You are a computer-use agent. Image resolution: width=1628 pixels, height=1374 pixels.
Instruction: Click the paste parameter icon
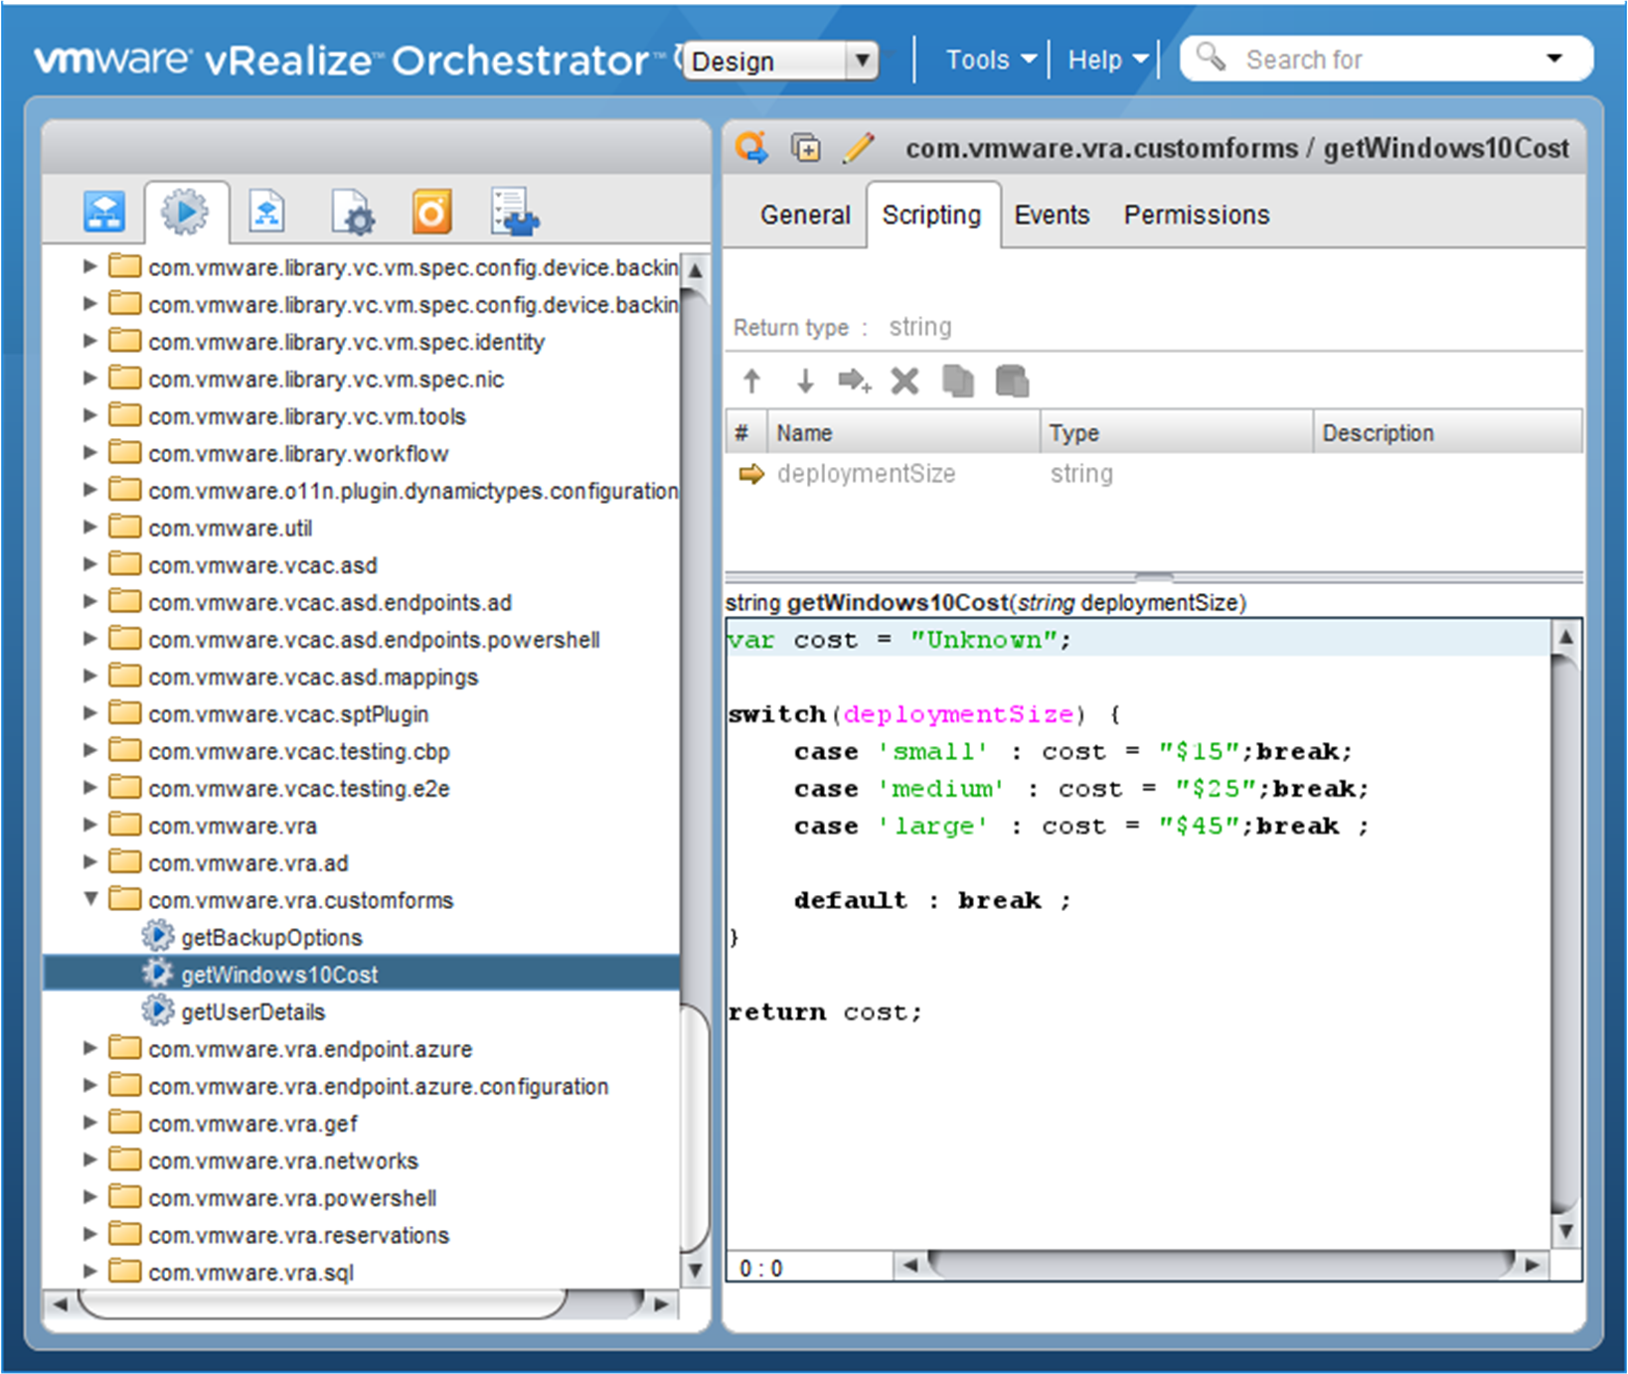tap(1012, 381)
